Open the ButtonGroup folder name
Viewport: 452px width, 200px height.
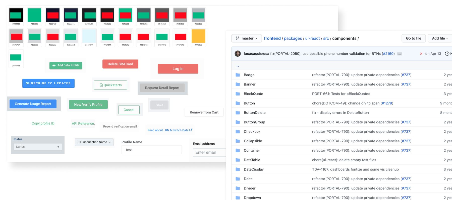(254, 122)
